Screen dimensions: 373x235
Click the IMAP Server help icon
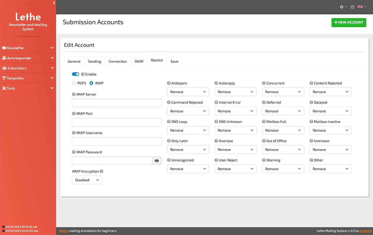coord(74,94)
